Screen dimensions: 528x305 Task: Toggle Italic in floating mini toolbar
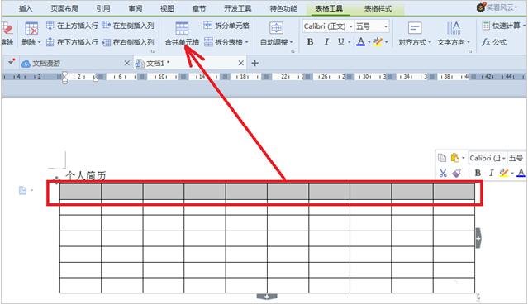(491, 174)
